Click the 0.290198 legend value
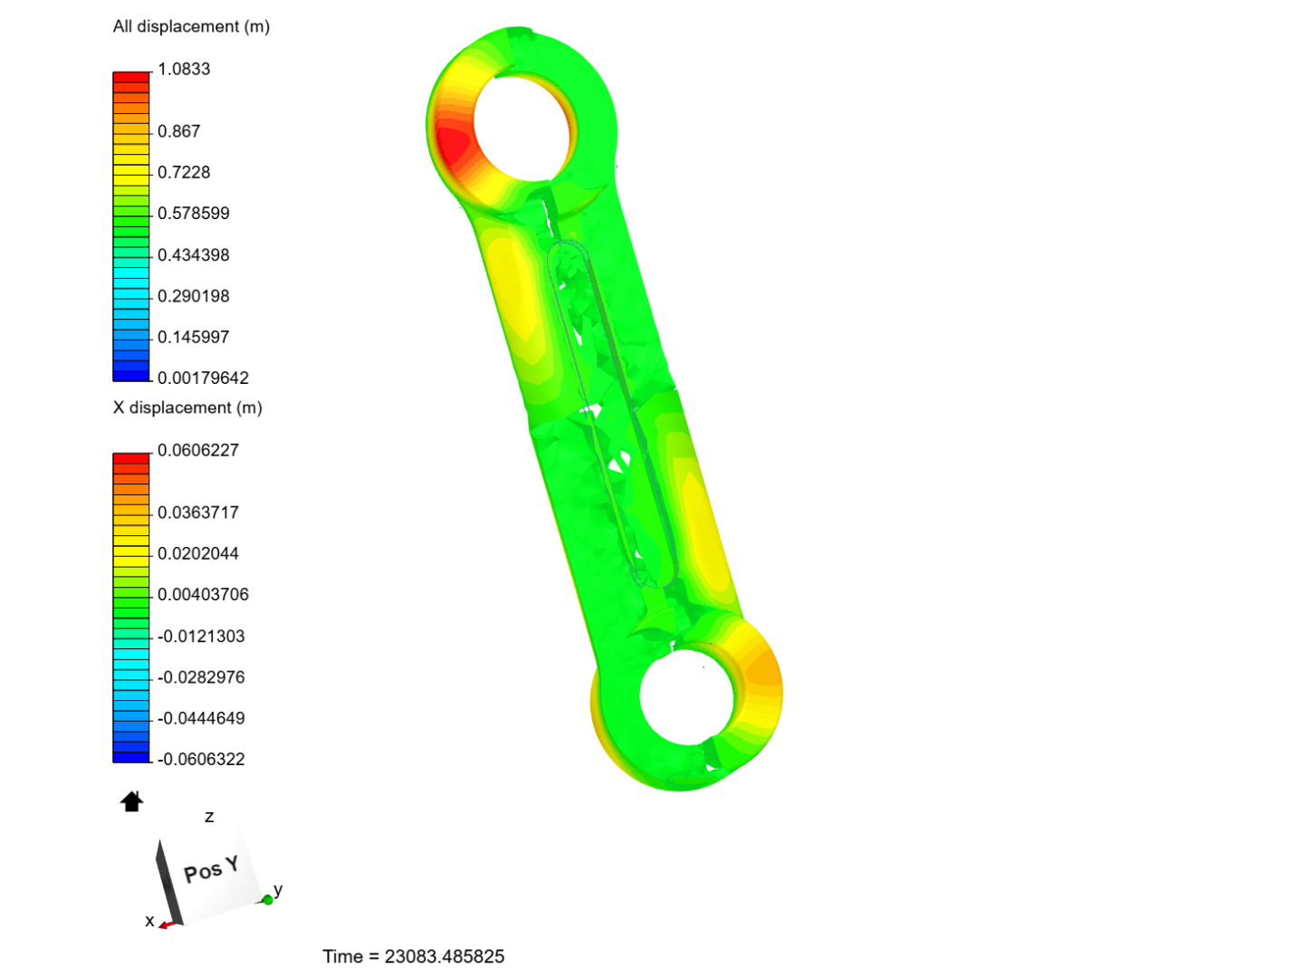The width and height of the screenshot is (1304, 978). coord(194,296)
